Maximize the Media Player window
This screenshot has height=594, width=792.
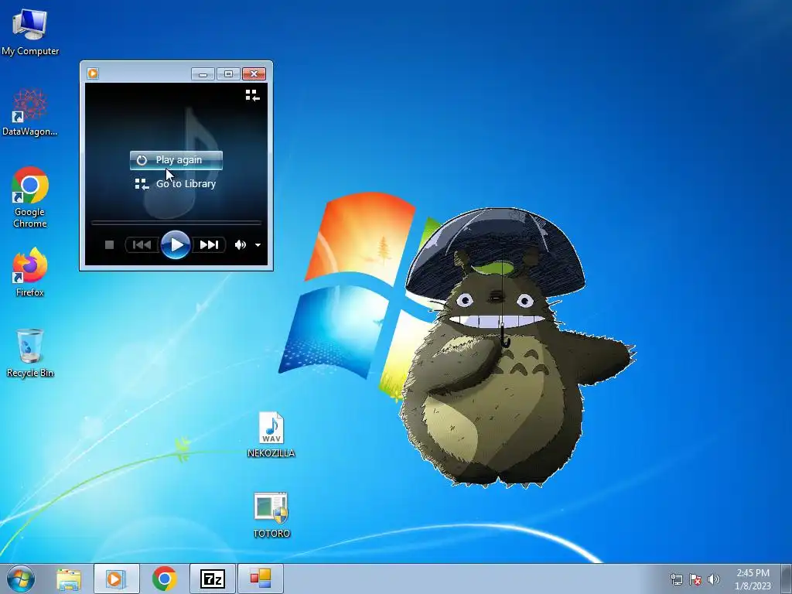tap(228, 74)
